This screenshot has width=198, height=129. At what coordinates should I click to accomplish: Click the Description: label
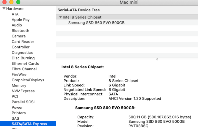(x=75, y=98)
